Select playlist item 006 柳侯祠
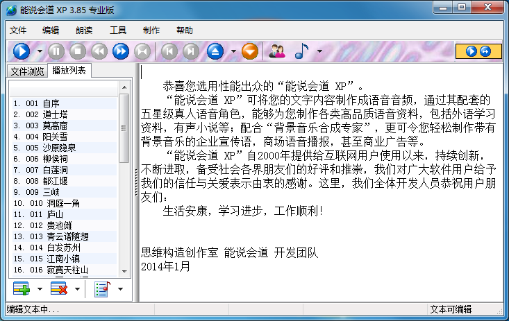 click(x=65, y=159)
